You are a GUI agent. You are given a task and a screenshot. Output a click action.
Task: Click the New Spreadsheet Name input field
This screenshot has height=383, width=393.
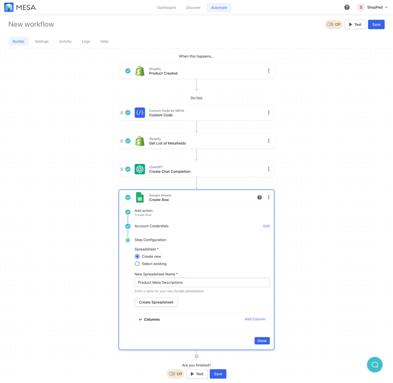(202, 282)
